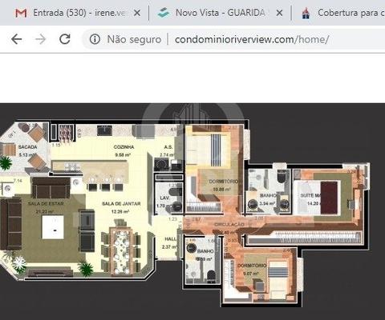Viewport: 385px width, 320px height.
Task: Reload the page with refresh icon
Action: 65,39
